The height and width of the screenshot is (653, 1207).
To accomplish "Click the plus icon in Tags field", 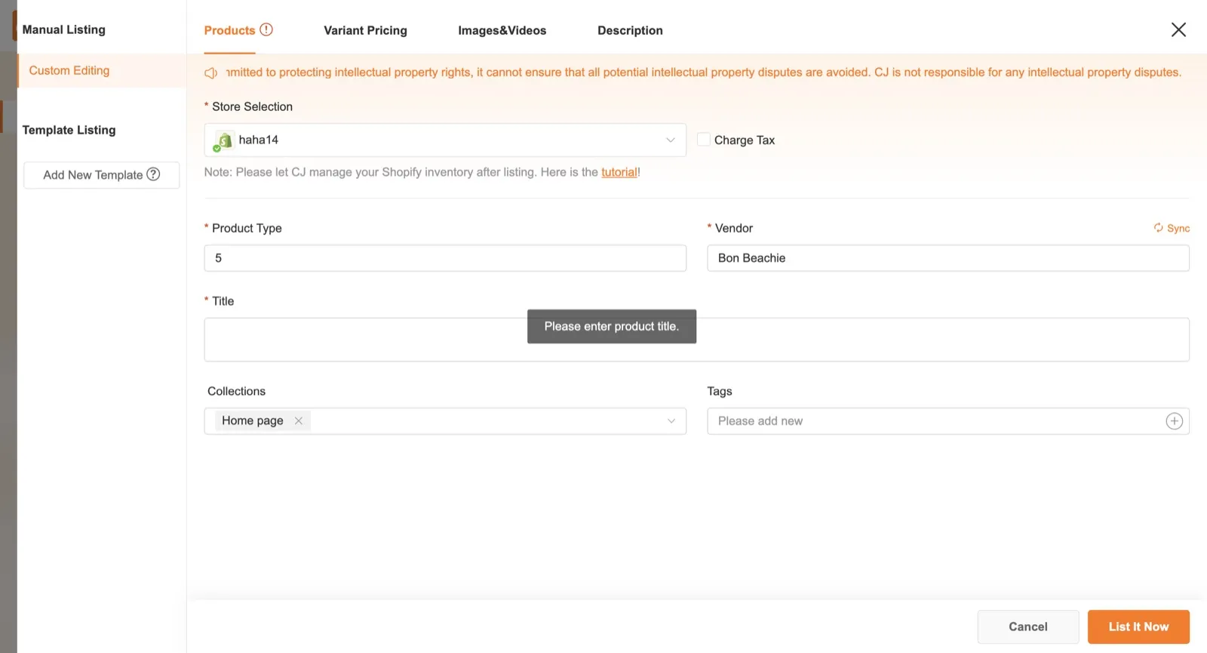I will pos(1174,421).
